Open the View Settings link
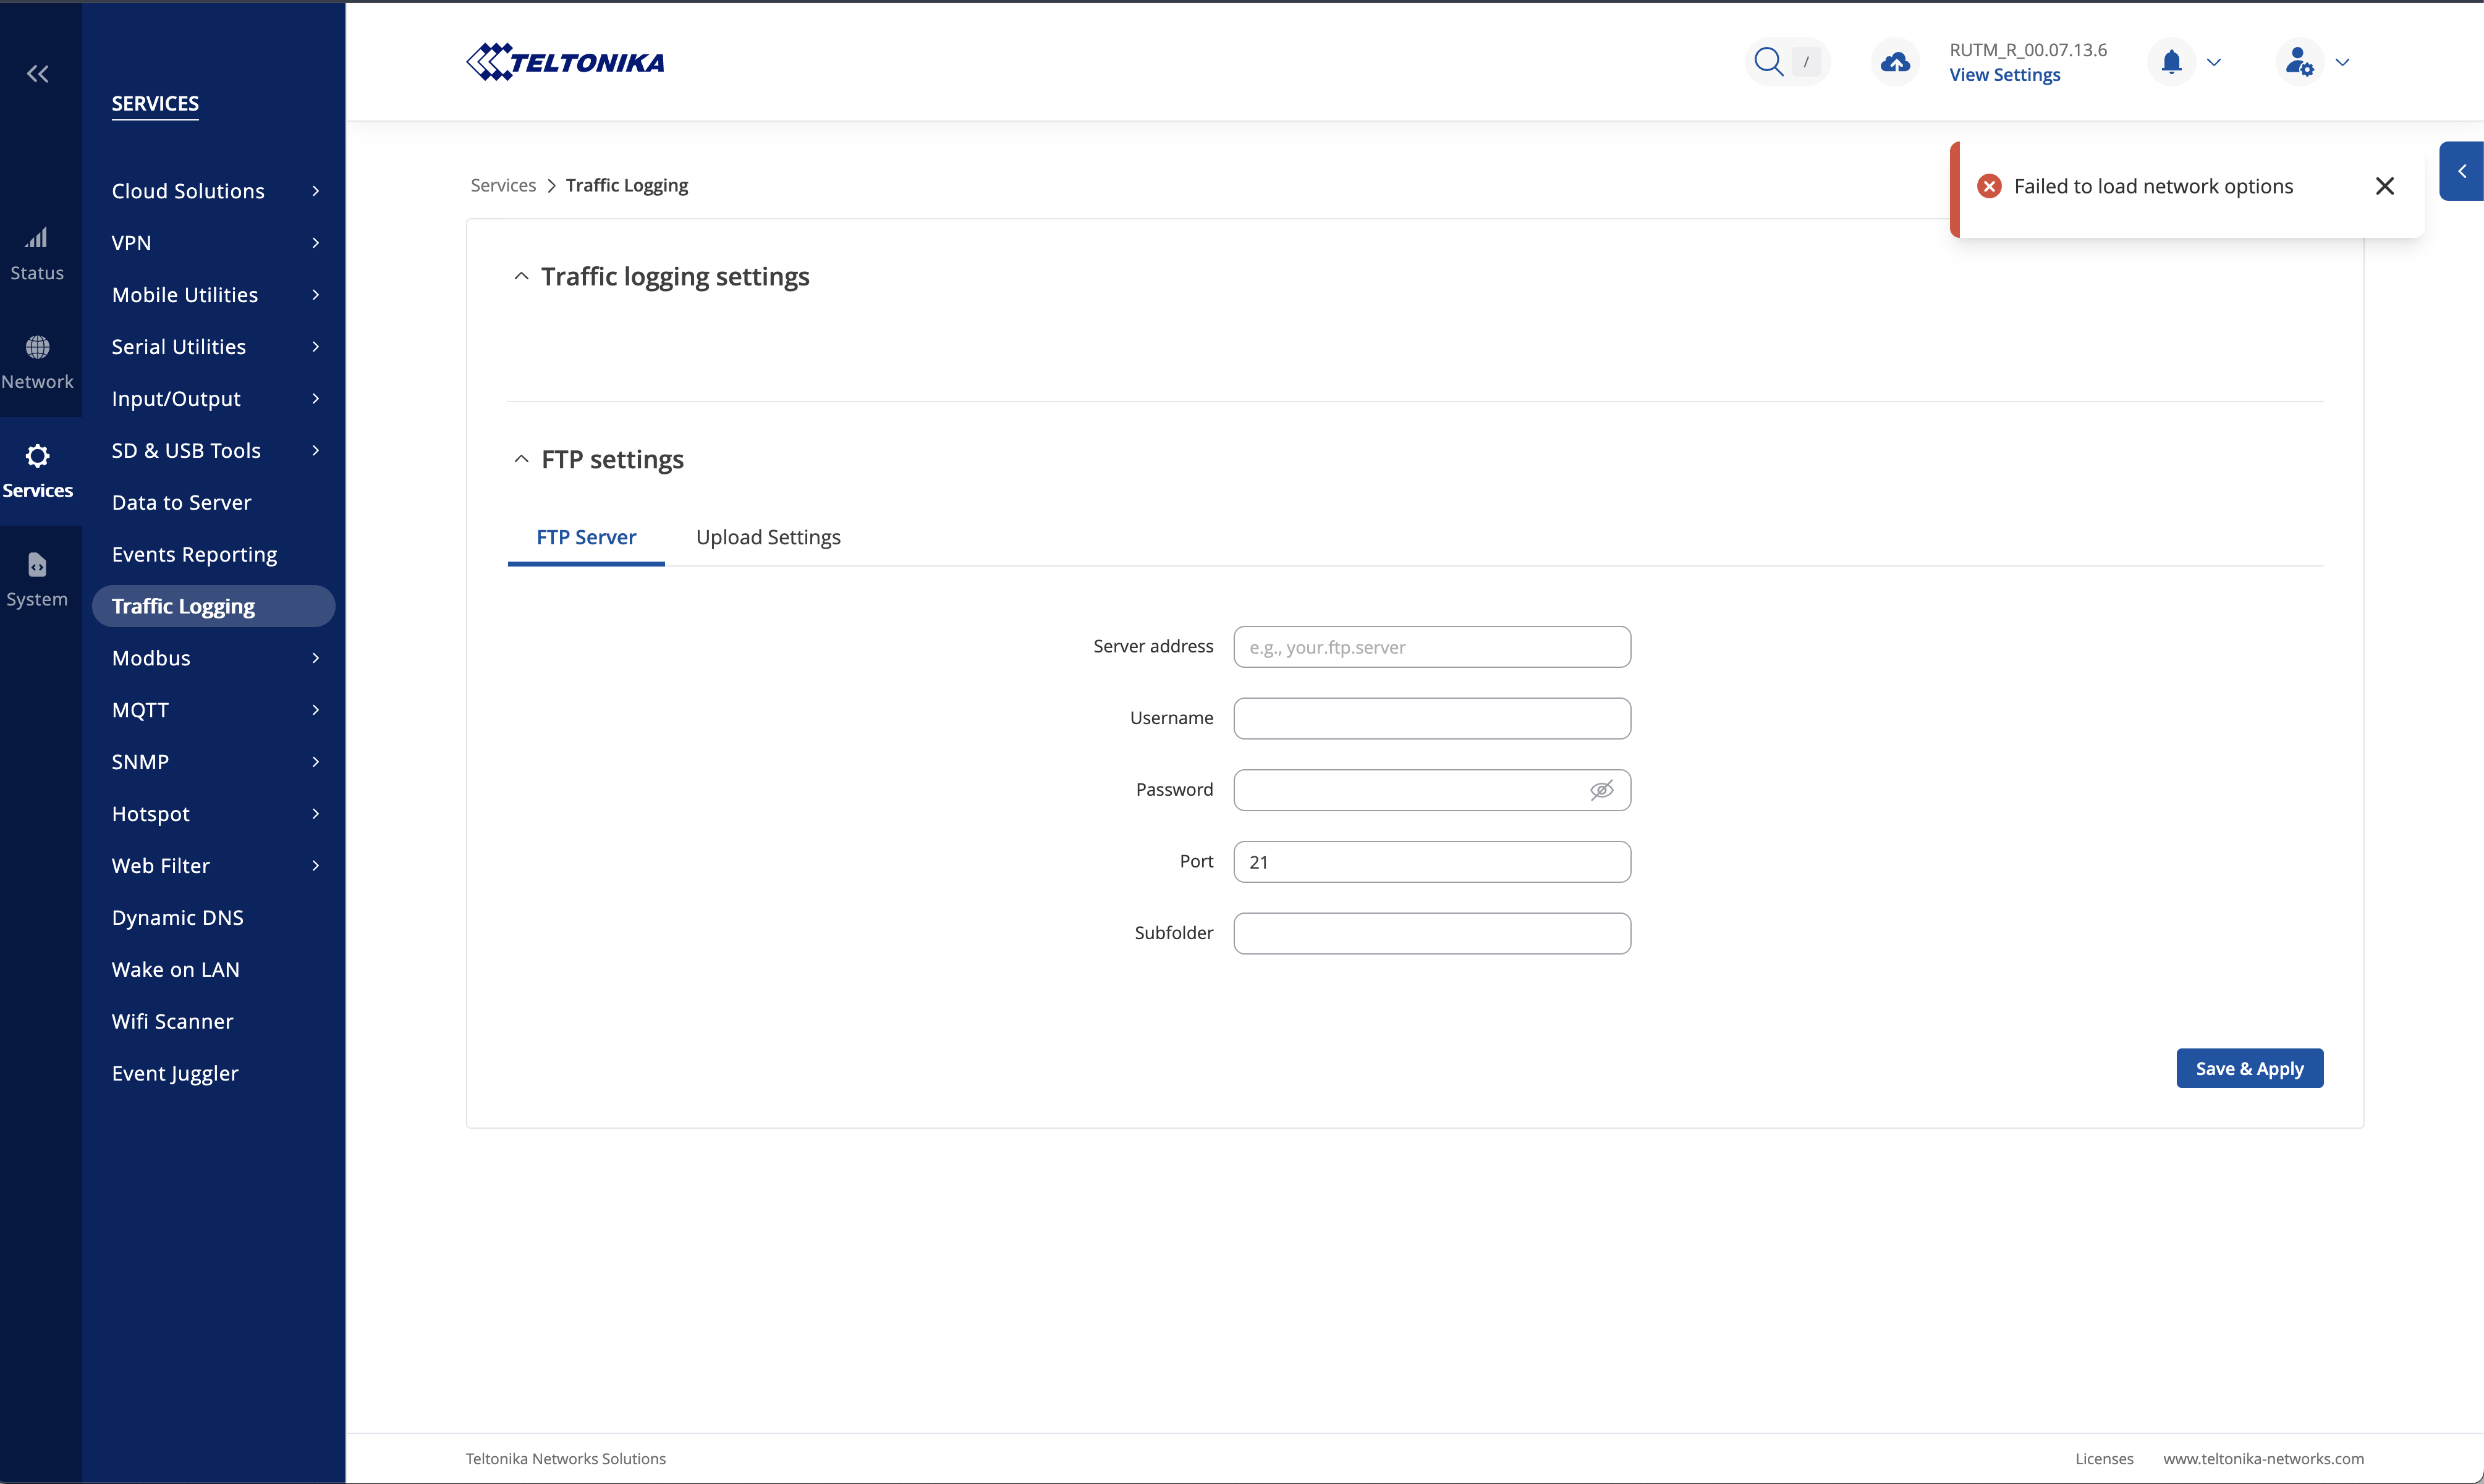Viewport: 2484px width, 1484px height. 2005,75
